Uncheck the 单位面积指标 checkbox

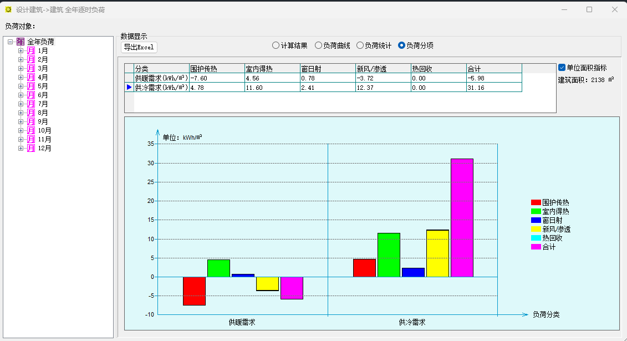coord(562,68)
